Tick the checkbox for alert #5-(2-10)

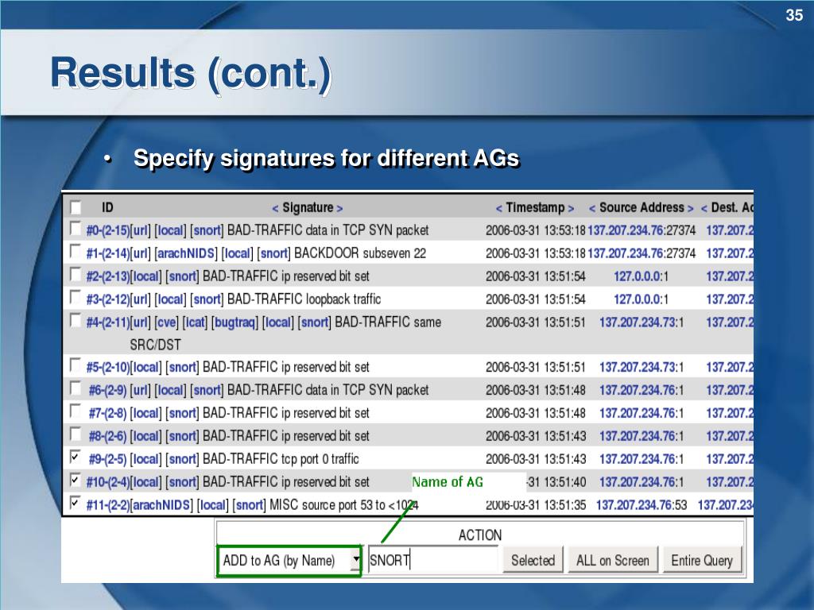click(x=76, y=365)
